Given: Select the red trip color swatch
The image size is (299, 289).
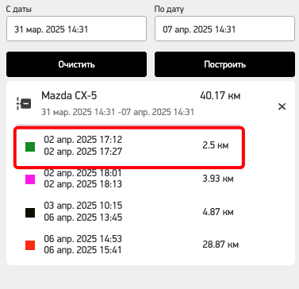Looking at the screenshot, I should 30,245.
